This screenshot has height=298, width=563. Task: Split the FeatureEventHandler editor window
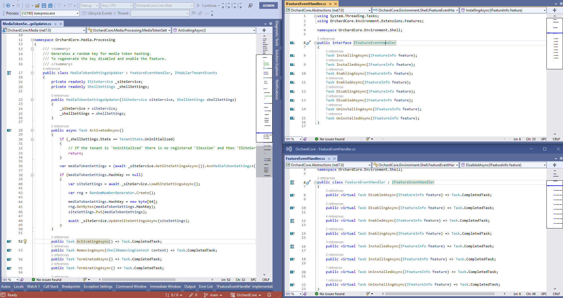[x=554, y=165]
